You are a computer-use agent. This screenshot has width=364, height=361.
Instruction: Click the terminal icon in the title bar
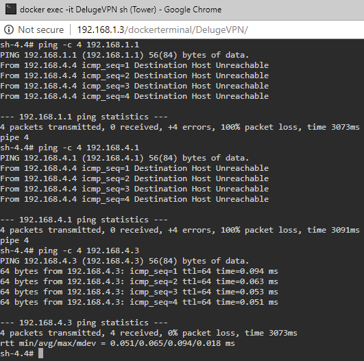11,10
